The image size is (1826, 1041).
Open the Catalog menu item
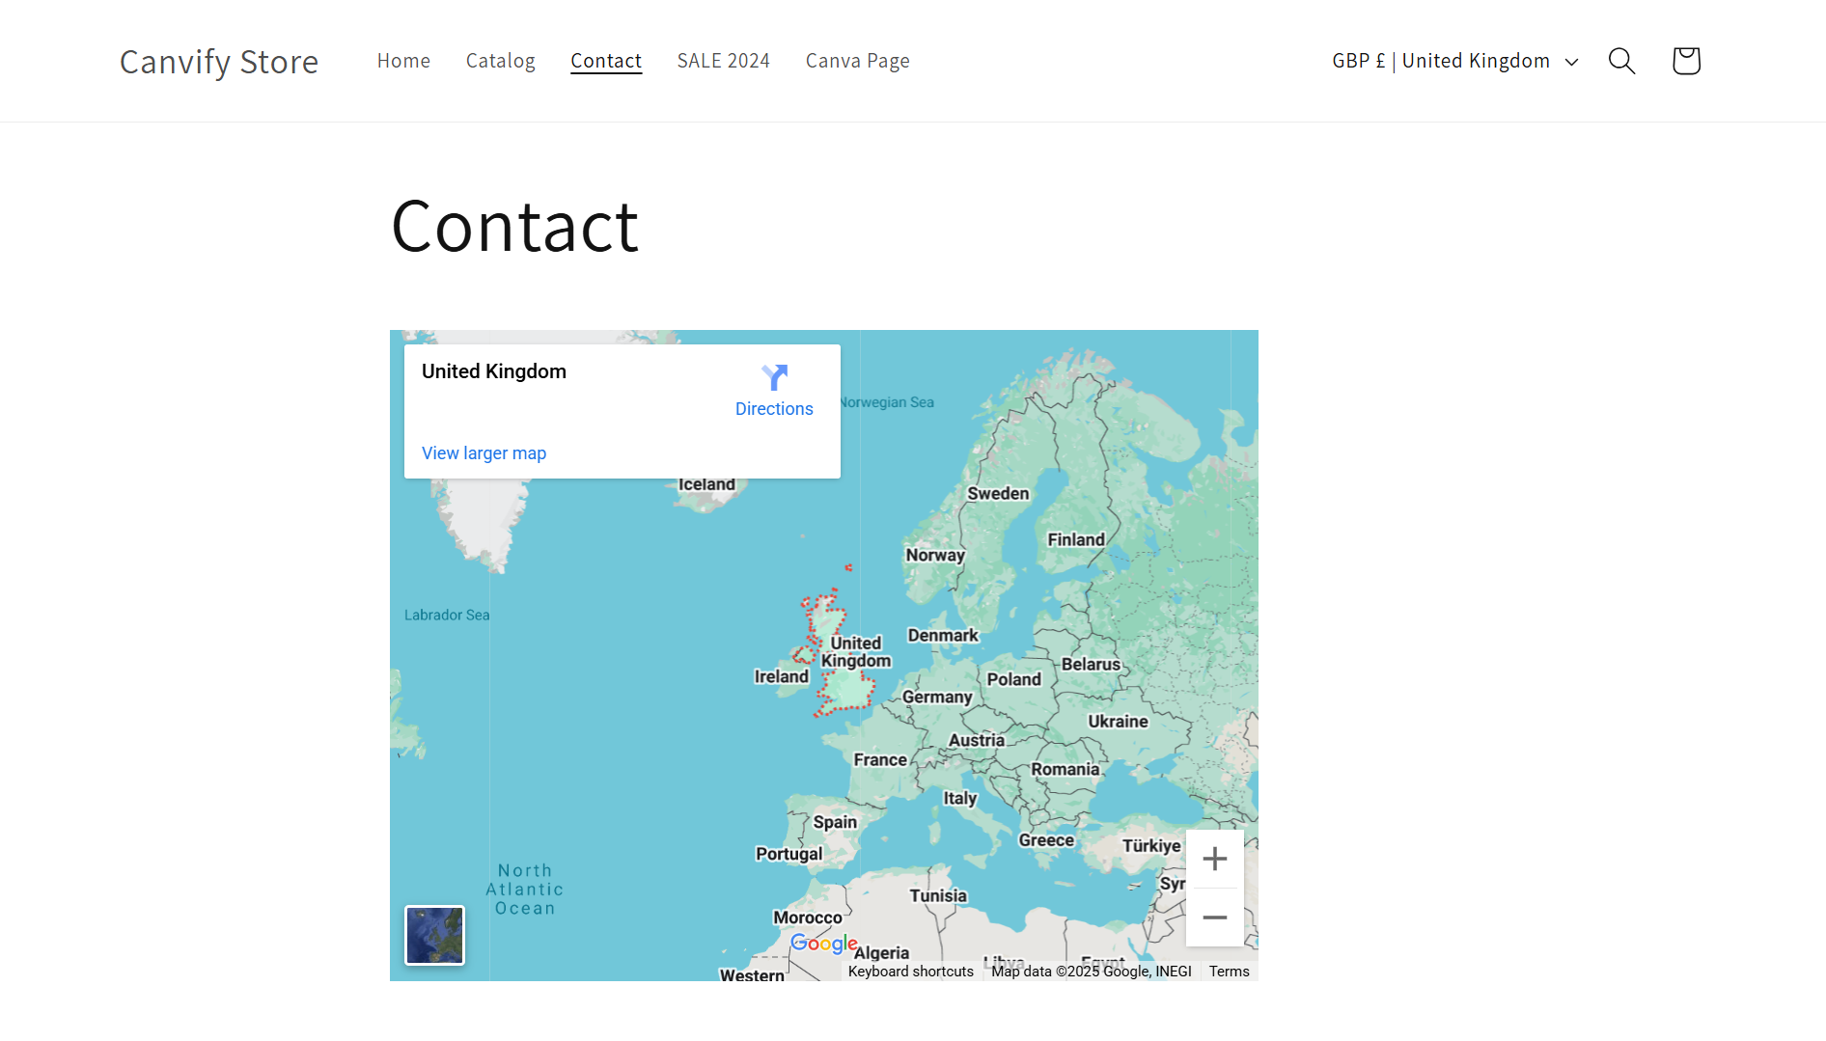click(x=500, y=61)
